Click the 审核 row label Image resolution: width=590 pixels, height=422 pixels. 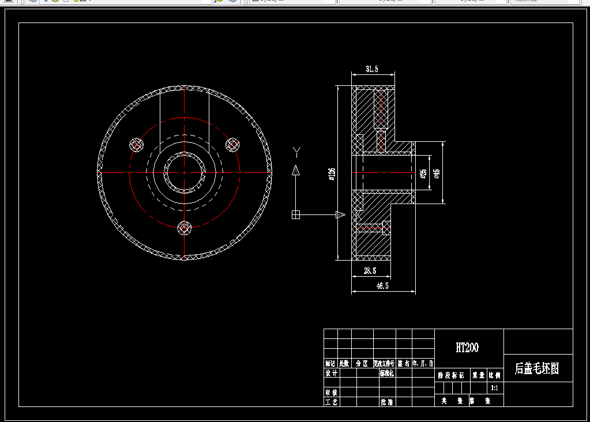coord(332,392)
